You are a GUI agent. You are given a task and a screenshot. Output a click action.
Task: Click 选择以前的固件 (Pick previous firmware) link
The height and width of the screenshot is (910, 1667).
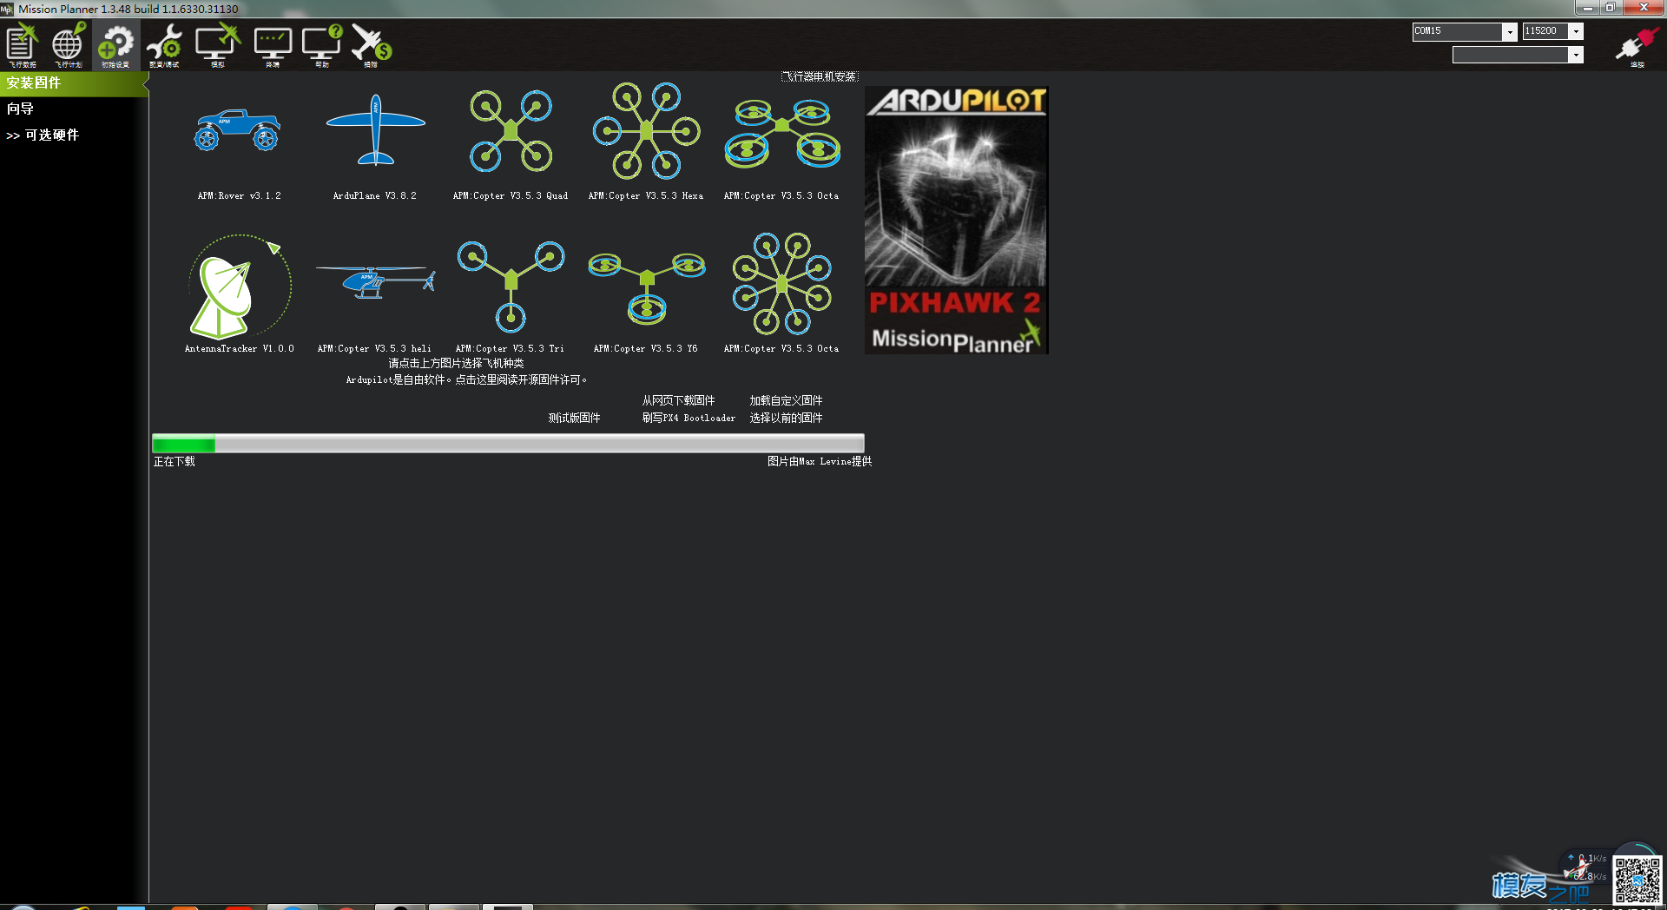click(786, 418)
